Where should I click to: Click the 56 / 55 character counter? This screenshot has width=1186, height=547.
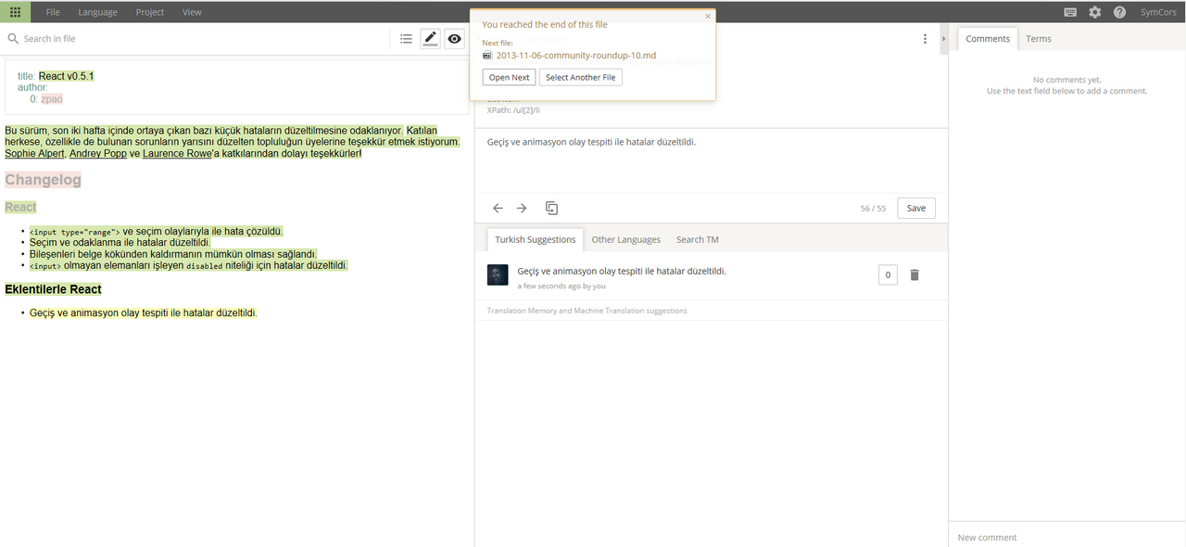873,209
